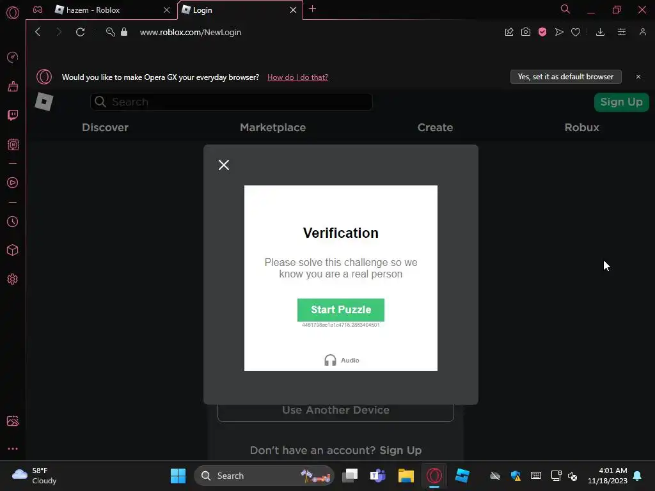Open the ad blocker shield icon
Viewport: 655px width, 491px height.
pos(542,32)
